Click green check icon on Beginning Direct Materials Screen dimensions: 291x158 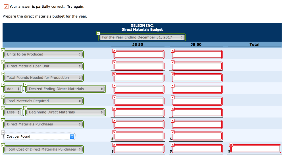click(25, 108)
